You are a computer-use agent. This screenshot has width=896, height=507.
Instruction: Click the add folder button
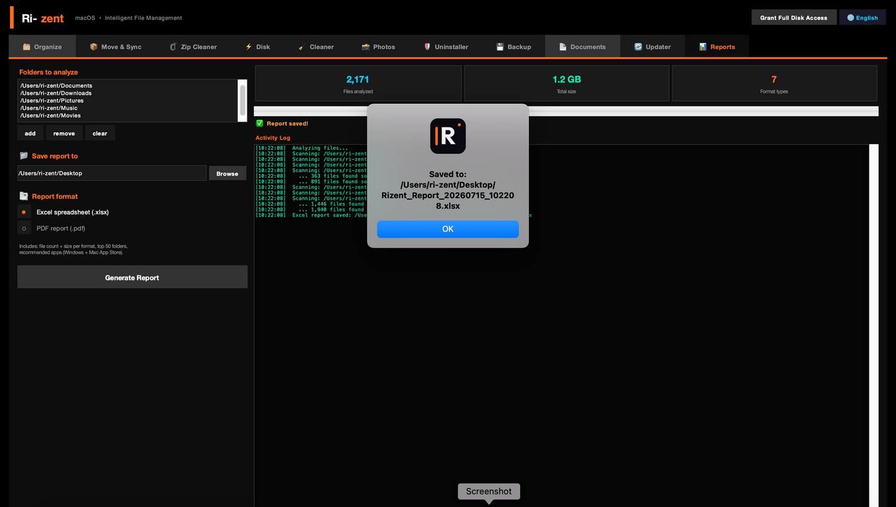coord(30,133)
